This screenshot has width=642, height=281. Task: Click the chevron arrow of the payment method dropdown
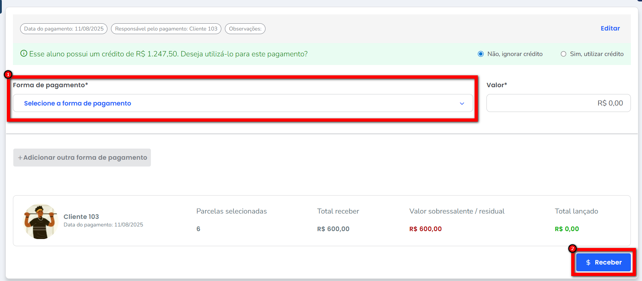pos(462,103)
